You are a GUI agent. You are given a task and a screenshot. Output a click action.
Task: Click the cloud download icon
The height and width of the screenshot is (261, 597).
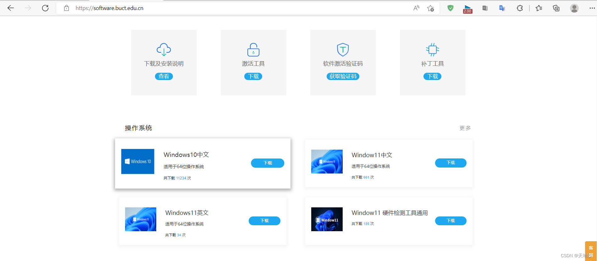[164, 50]
